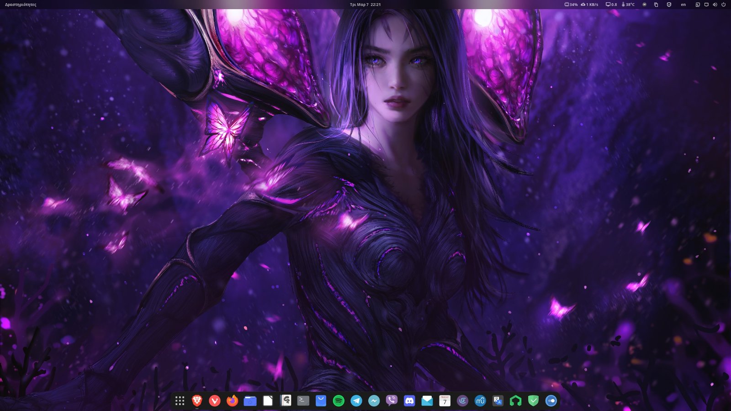Show temperature 38°C indicator
Image resolution: width=731 pixels, height=411 pixels.
pos(628,5)
